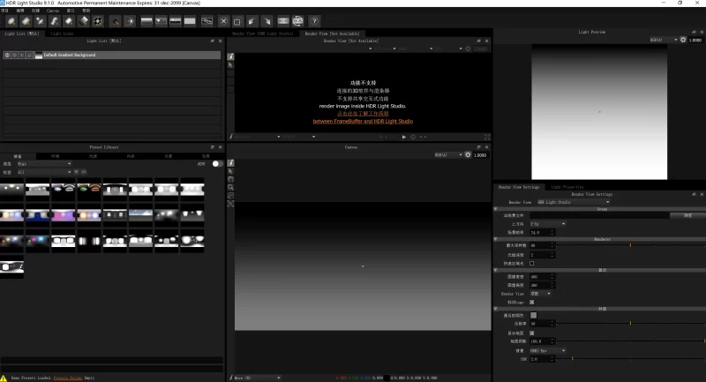Image resolution: width=706 pixels, height=382 pixels.
Task: Switch to the Light Looks tab
Action: pyautogui.click(x=62, y=34)
